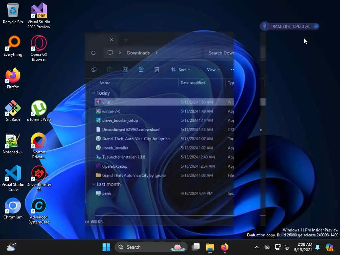Open the Visual Studio 2022 Preview shortcut

[x=39, y=16]
